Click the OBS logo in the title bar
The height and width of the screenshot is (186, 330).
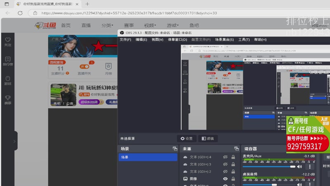[x=122, y=33]
